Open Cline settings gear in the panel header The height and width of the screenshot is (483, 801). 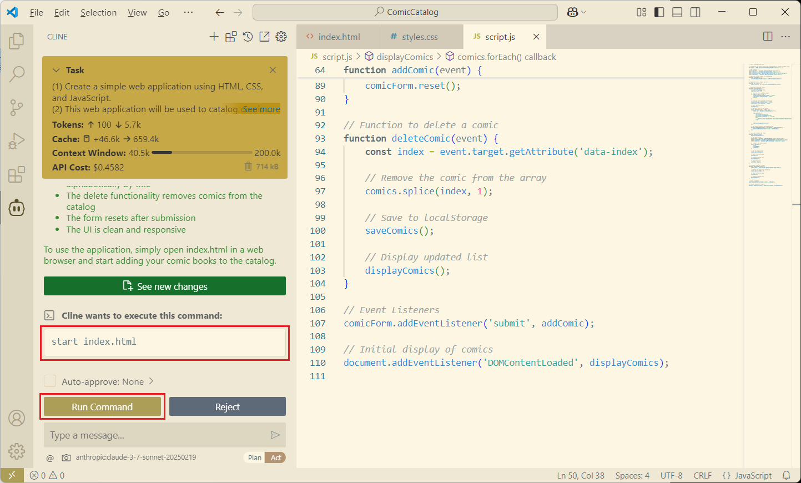[x=281, y=36]
